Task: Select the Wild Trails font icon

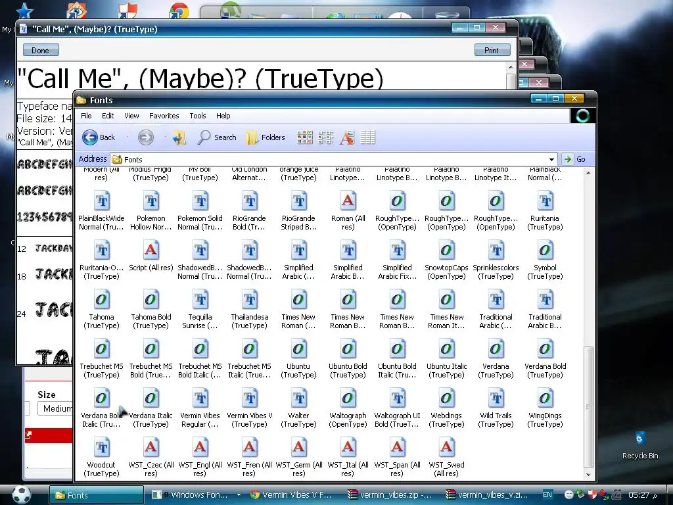Action: click(496, 399)
